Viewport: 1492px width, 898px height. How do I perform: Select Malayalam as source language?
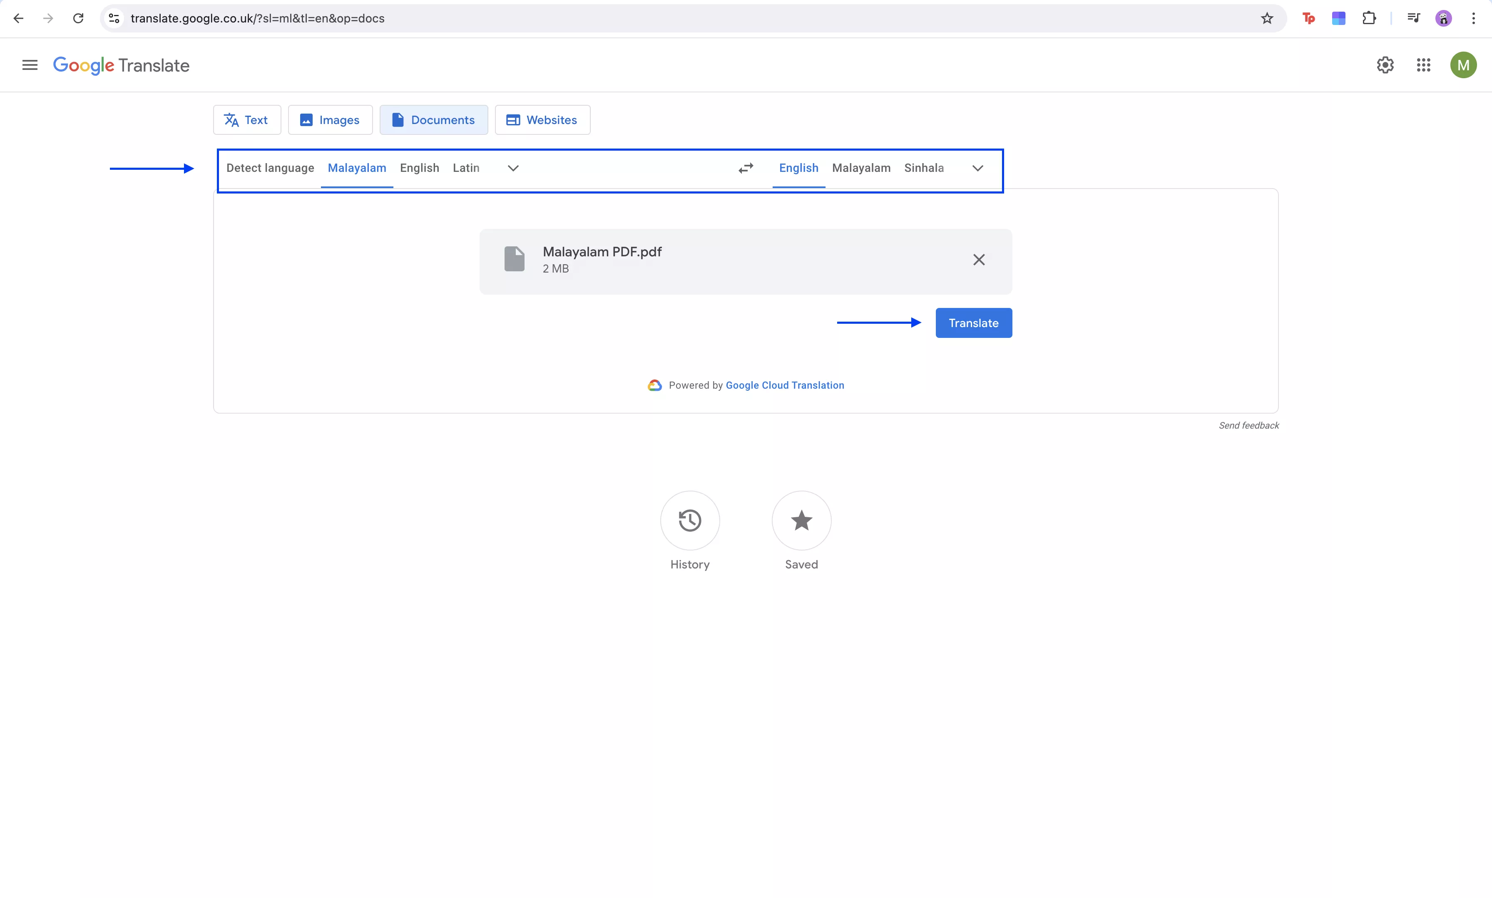(x=357, y=168)
